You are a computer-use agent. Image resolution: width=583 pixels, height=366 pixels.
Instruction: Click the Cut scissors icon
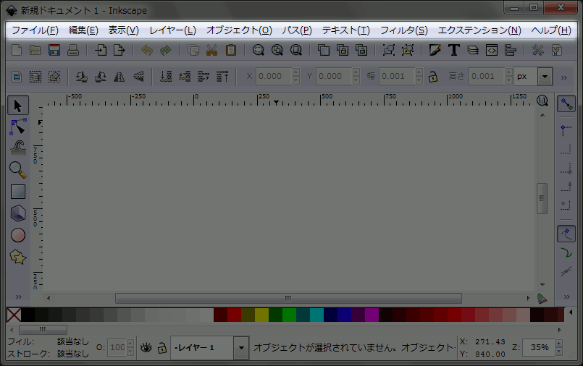(x=211, y=50)
